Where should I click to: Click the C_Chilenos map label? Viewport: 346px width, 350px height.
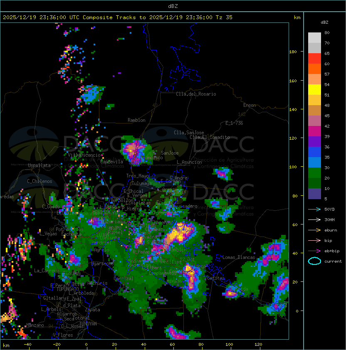click(40, 181)
